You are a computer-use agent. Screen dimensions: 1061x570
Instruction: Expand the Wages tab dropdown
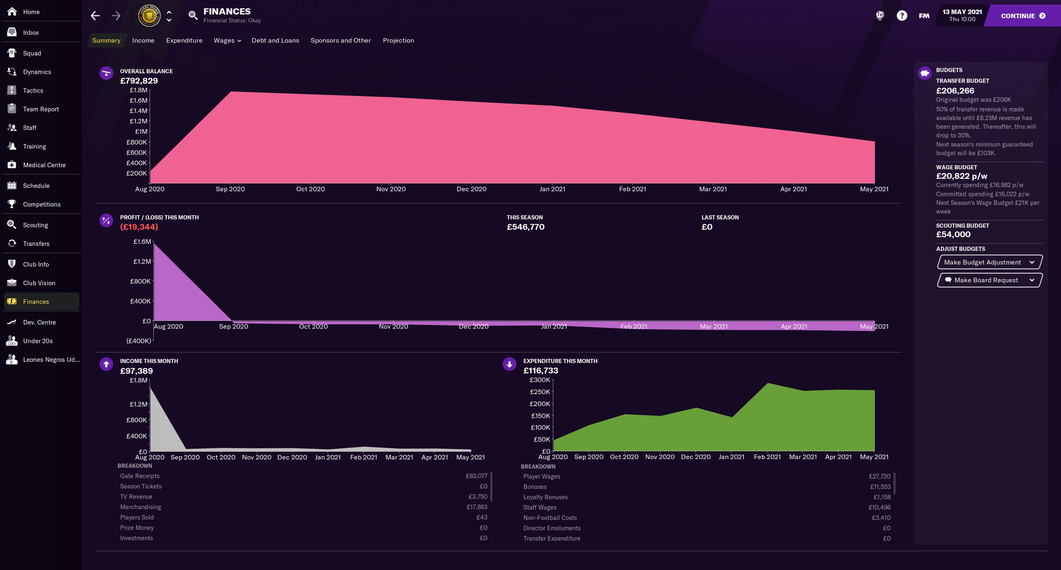pyautogui.click(x=227, y=41)
